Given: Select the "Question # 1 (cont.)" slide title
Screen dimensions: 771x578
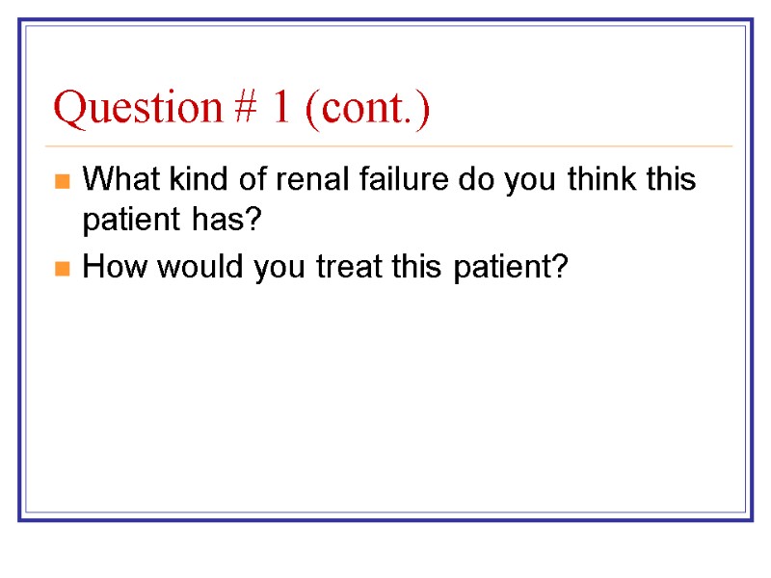Looking at the screenshot, I should [242, 109].
